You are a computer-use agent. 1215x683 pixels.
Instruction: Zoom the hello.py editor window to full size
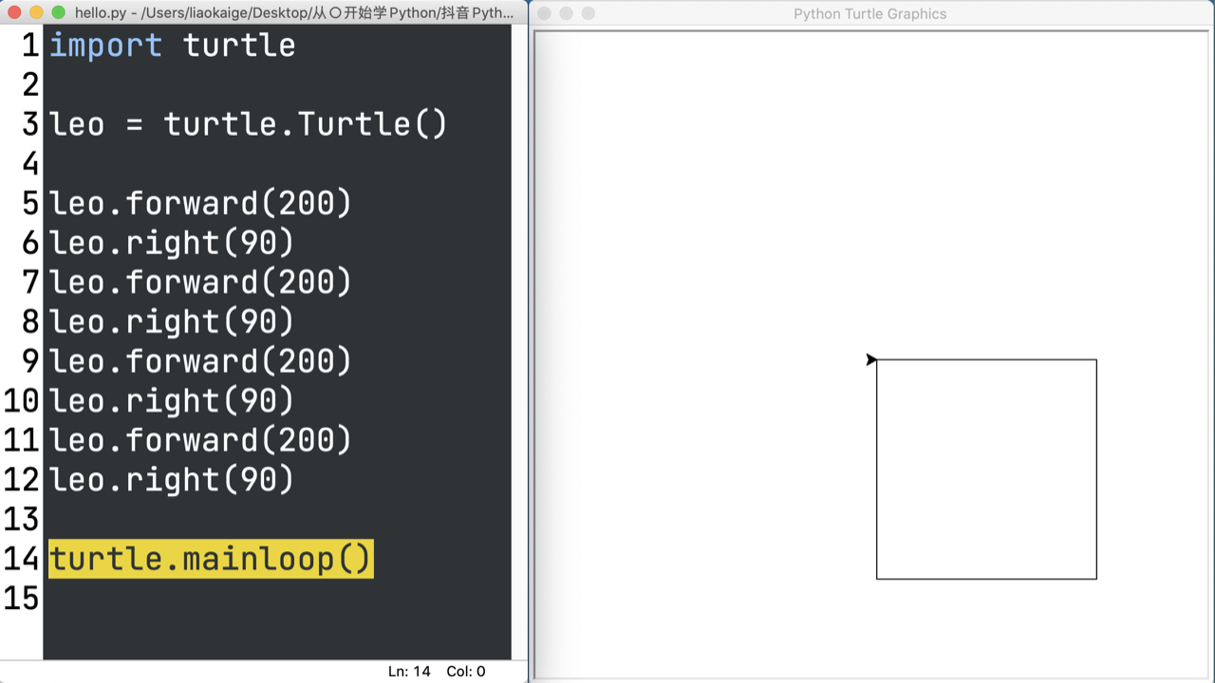(x=59, y=13)
